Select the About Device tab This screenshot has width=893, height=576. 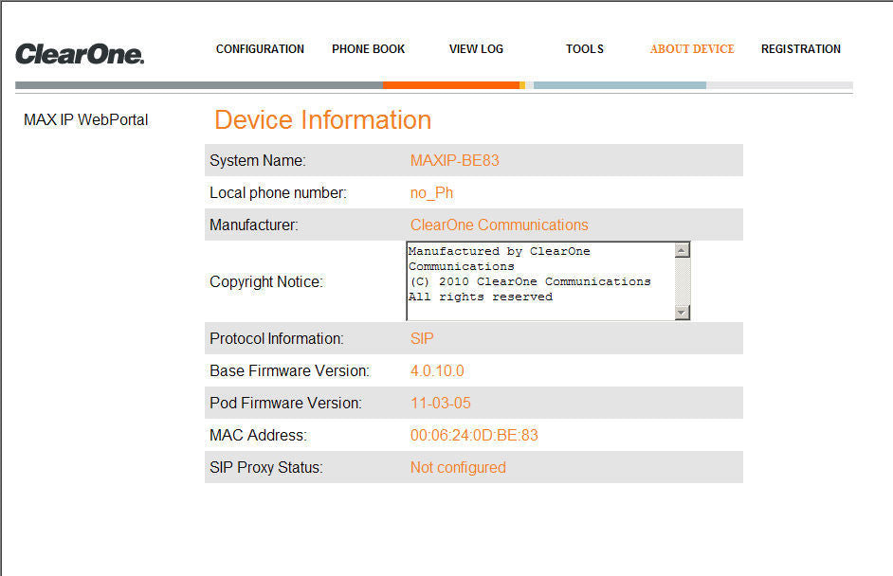click(692, 49)
